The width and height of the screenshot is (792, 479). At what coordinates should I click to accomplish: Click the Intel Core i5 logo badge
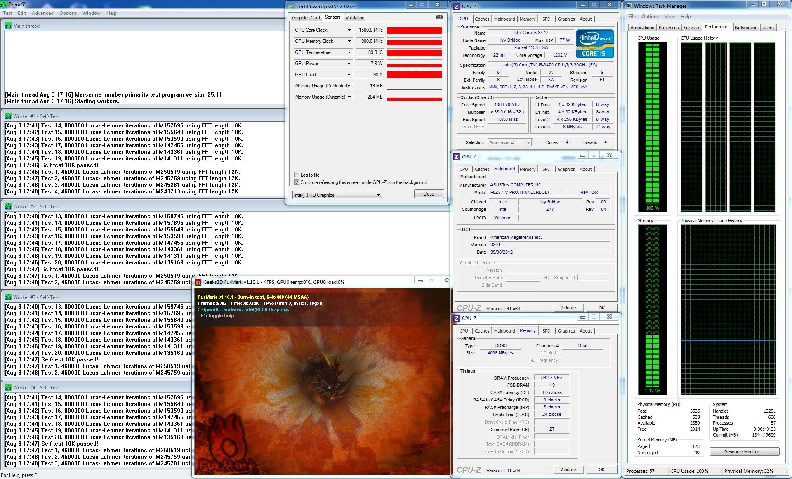tap(595, 44)
